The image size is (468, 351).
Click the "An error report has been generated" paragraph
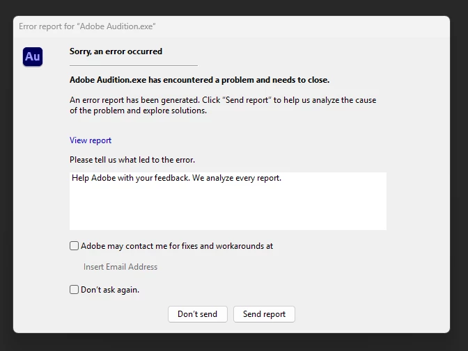pos(223,105)
